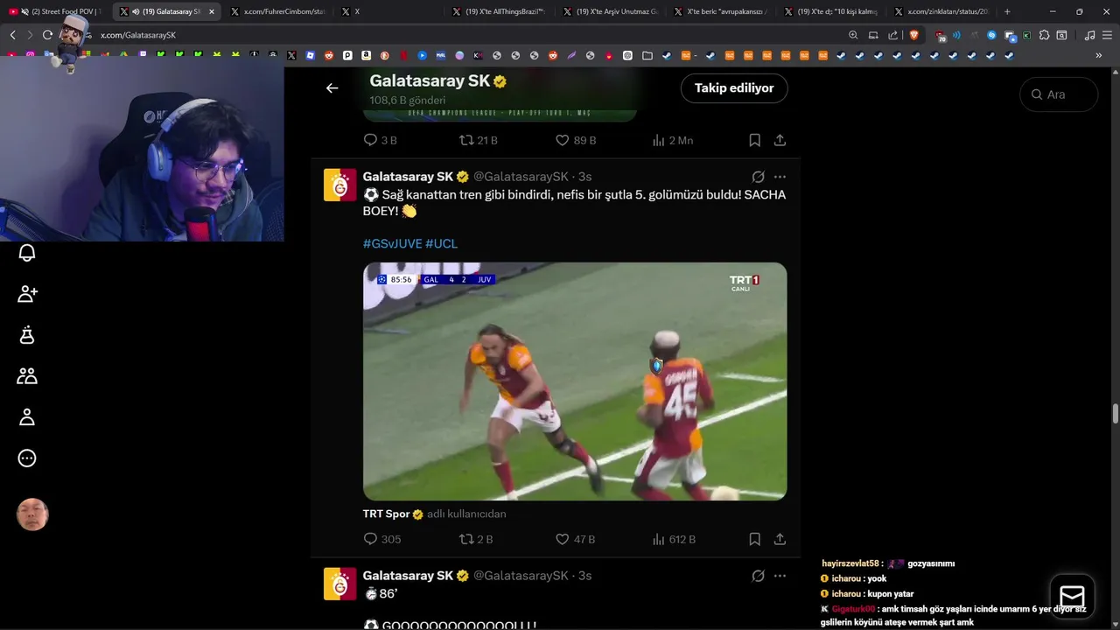
Task: Switch to AllThingsBrazil X tab
Action: (x=499, y=11)
